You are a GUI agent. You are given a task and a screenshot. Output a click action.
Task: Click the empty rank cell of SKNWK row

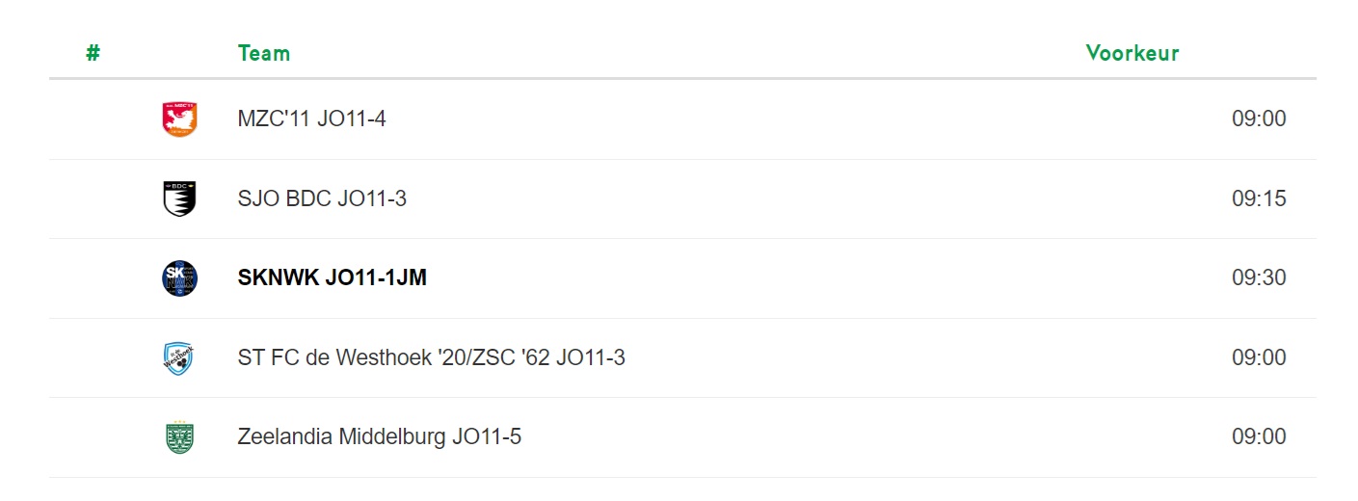tap(93, 278)
